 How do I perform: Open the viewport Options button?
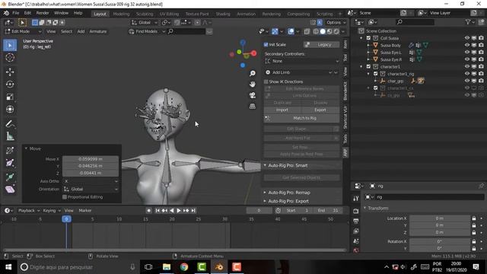pyautogui.click(x=336, y=22)
